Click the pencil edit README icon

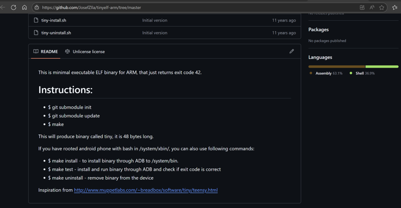(292, 51)
